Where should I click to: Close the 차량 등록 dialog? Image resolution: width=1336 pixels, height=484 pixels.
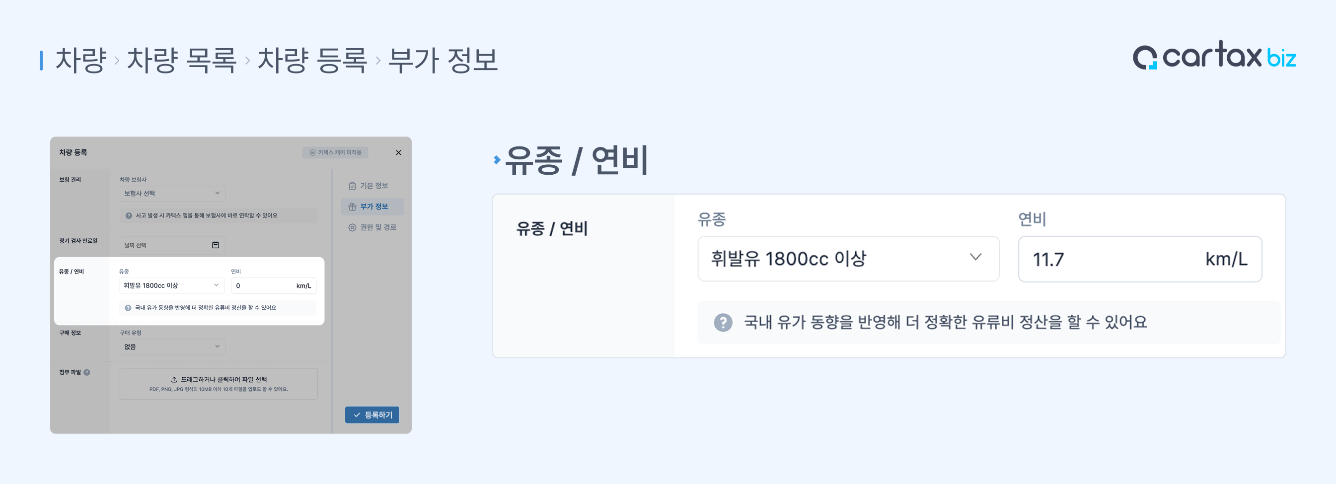coord(398,152)
